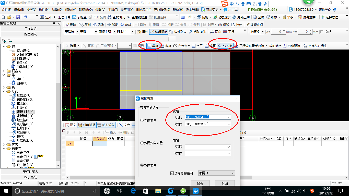Open 工具(T) menu

coord(113,10)
